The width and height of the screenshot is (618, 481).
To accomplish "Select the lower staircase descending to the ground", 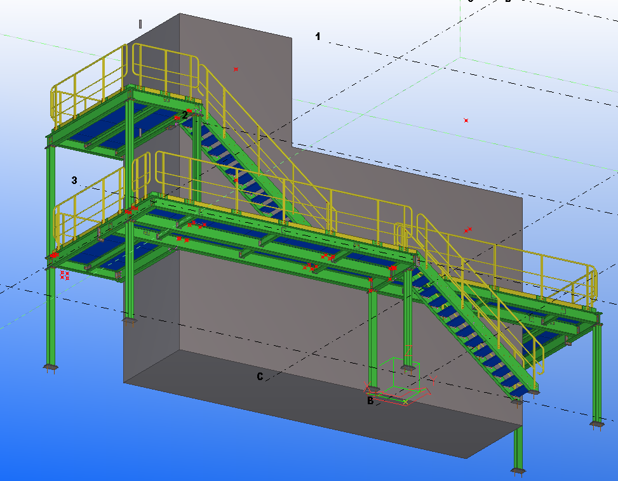I will pyautogui.click(x=470, y=330).
